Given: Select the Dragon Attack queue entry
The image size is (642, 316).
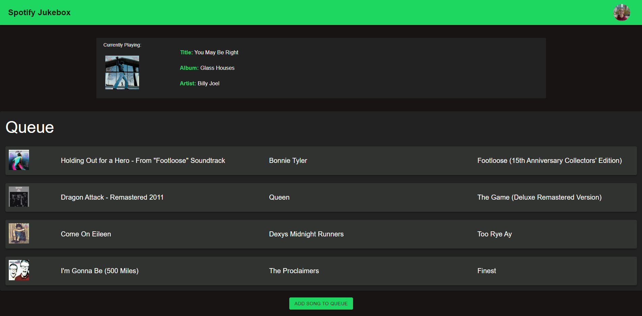Looking at the screenshot, I should (x=321, y=197).
